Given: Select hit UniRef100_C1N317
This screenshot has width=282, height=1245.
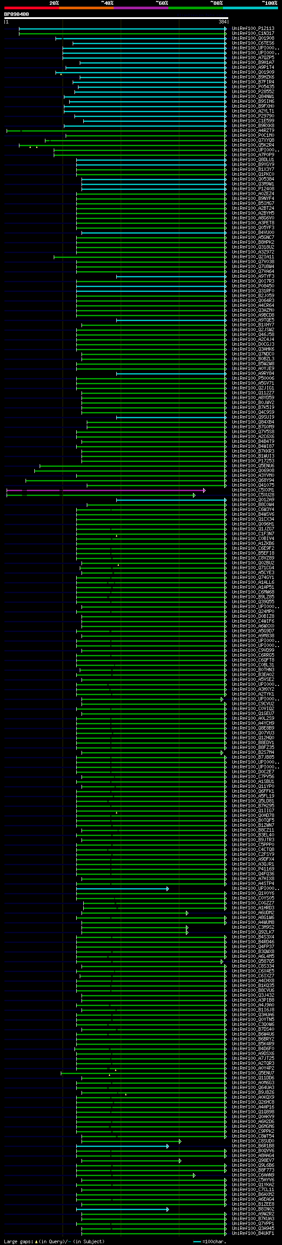Looking at the screenshot, I should pos(253,34).
